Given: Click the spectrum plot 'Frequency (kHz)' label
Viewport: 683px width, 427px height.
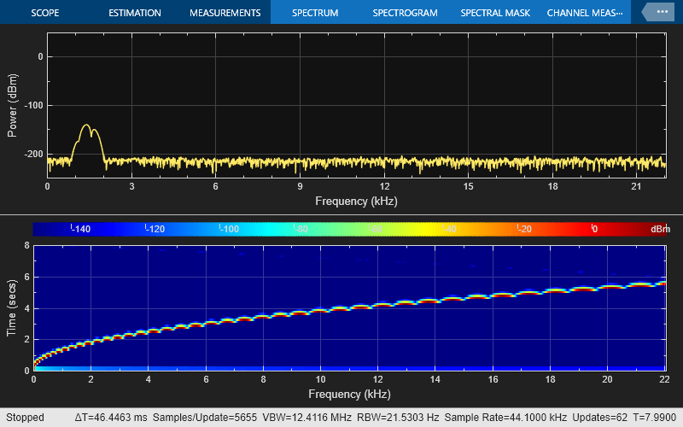Looking at the screenshot, I should tap(356, 202).
